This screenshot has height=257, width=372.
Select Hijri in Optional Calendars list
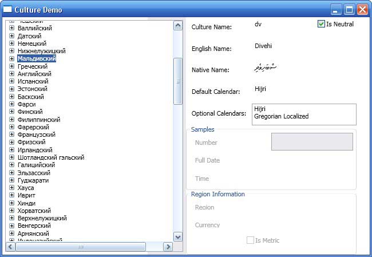pos(260,109)
